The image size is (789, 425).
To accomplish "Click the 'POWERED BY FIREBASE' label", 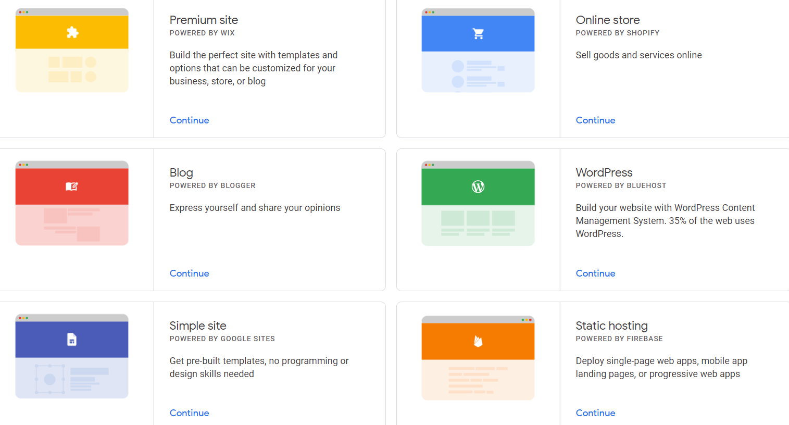I will 620,339.
